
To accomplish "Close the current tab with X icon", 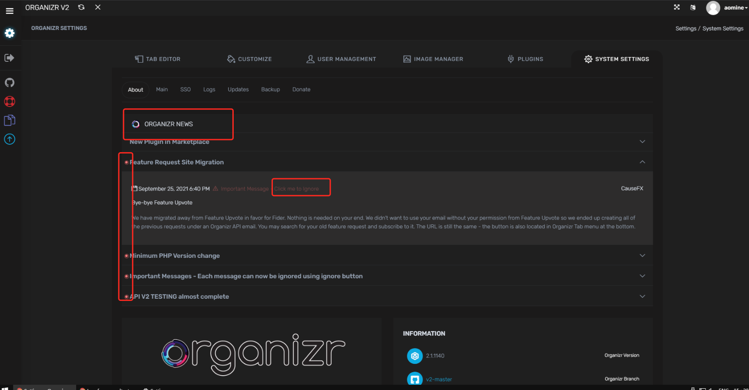I will [98, 7].
